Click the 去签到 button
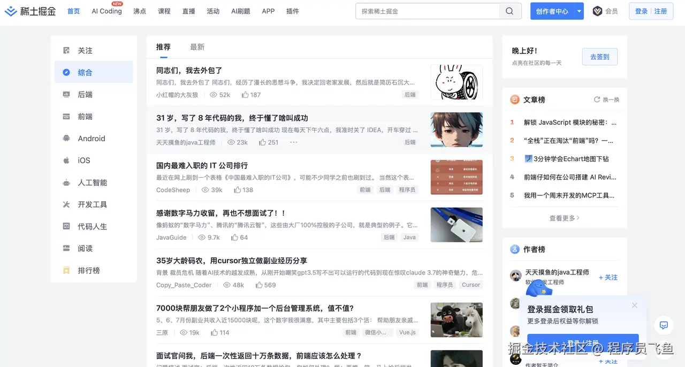This screenshot has width=685, height=367. [599, 57]
